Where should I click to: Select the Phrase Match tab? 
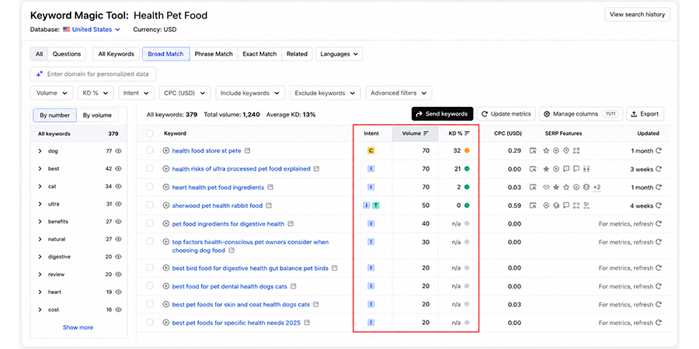(214, 54)
